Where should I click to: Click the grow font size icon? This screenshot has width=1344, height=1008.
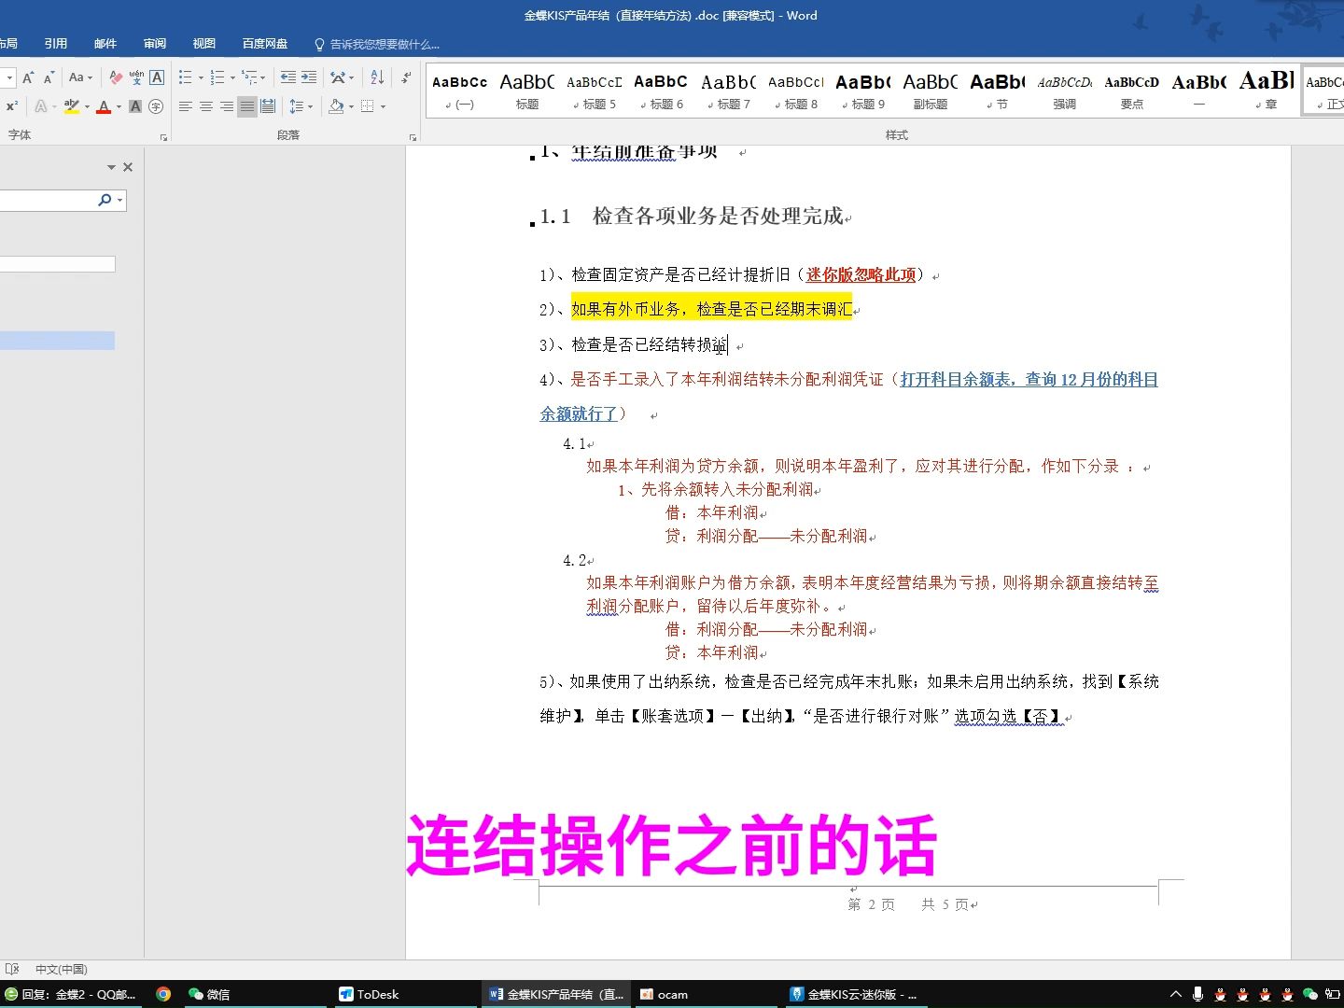click(28, 77)
